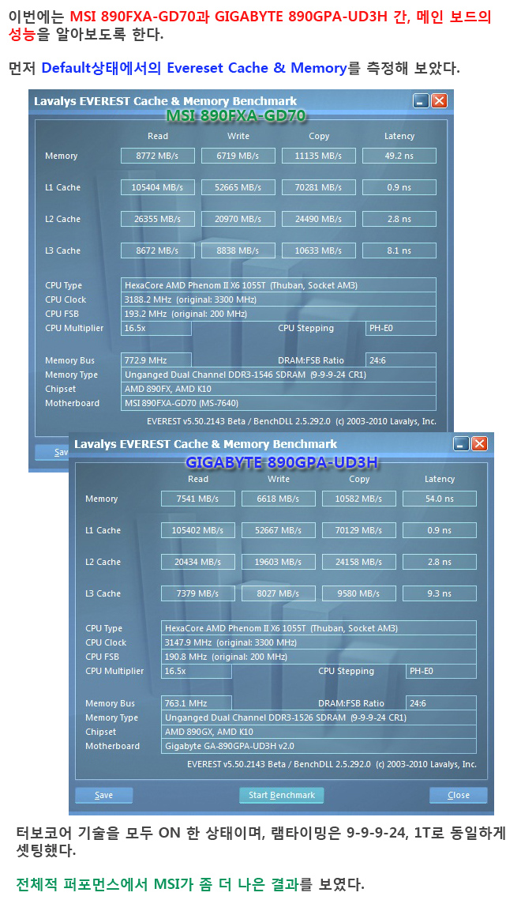Click the Gigabyte GA-890GPA-UD3H v2.0 Motherboard field
Viewport: 521px width, 900px height.
[319, 746]
